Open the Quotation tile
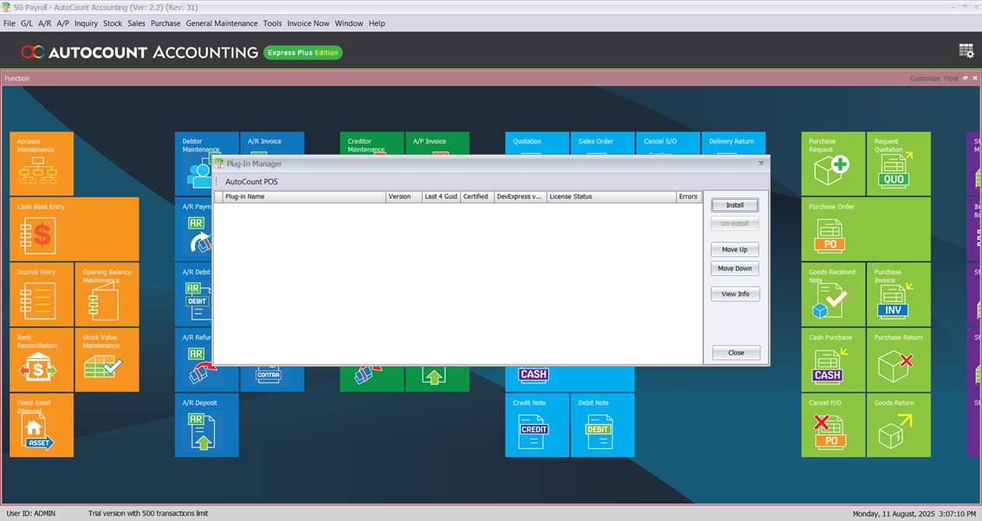 [x=538, y=143]
